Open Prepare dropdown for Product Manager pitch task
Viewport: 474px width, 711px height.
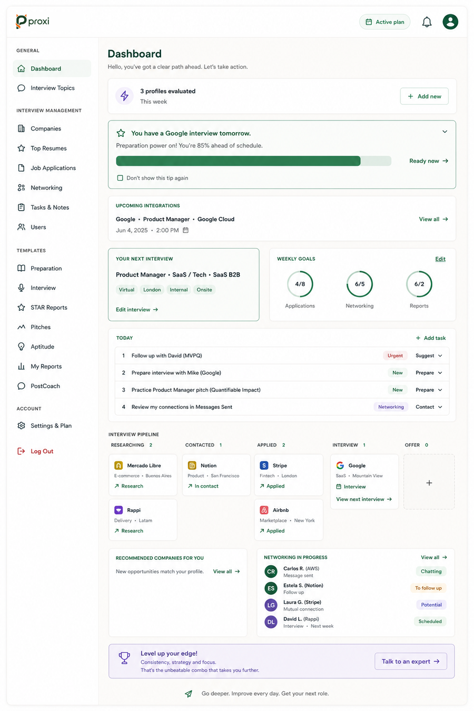(x=429, y=390)
